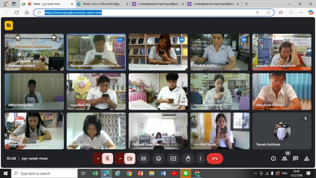Open the meeting details info icon
The image size is (316, 178).
click(273, 159)
